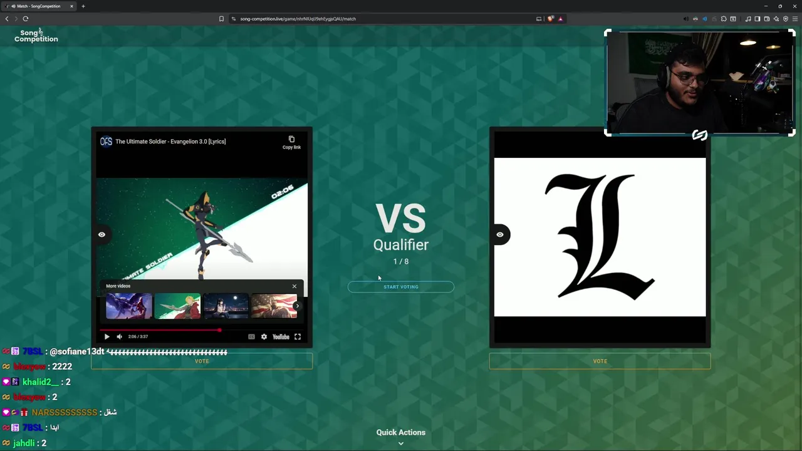Click chat username jahdli
This screenshot has width=802, height=451.
tap(24, 443)
